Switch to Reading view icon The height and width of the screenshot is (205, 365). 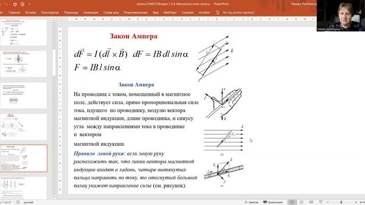[311, 202]
